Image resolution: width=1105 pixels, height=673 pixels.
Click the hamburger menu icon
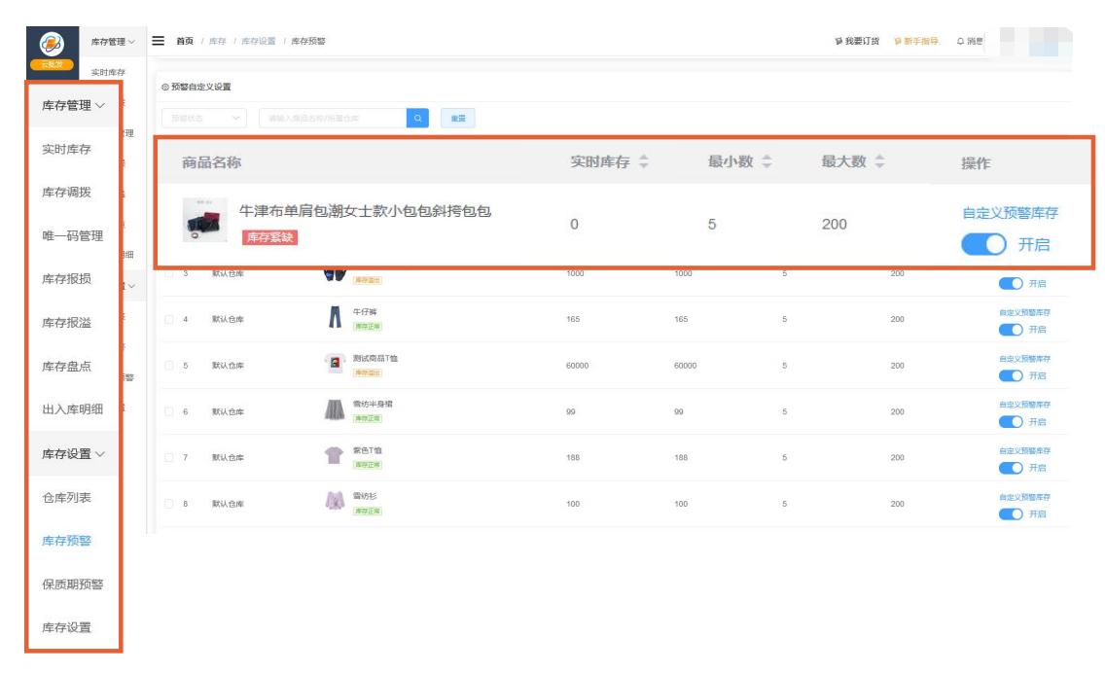tap(156, 43)
